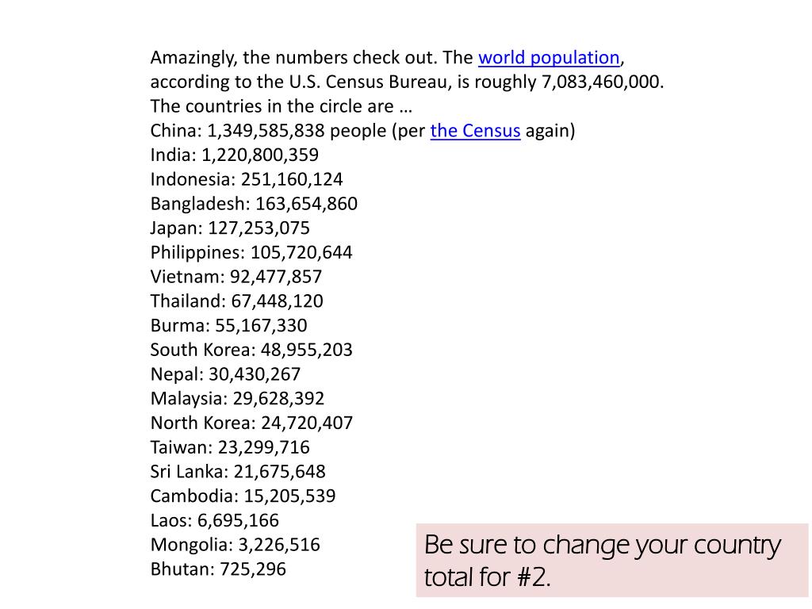Click the pink country total note box
The image size is (812, 609).
[611, 561]
